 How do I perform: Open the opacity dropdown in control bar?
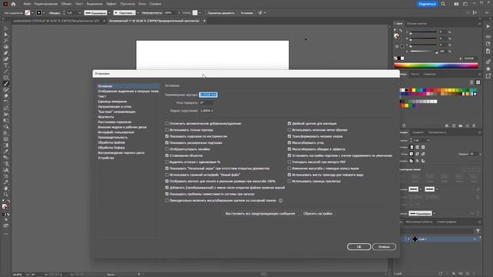[179, 13]
